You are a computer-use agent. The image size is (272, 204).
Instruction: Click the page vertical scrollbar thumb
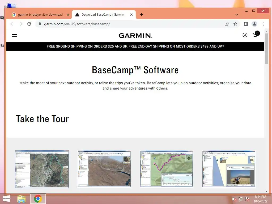click(x=266, y=49)
